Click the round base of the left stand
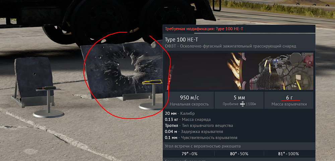335x161 pixels. (x=49, y=113)
